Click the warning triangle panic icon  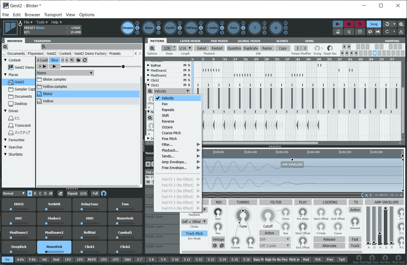click(x=401, y=32)
